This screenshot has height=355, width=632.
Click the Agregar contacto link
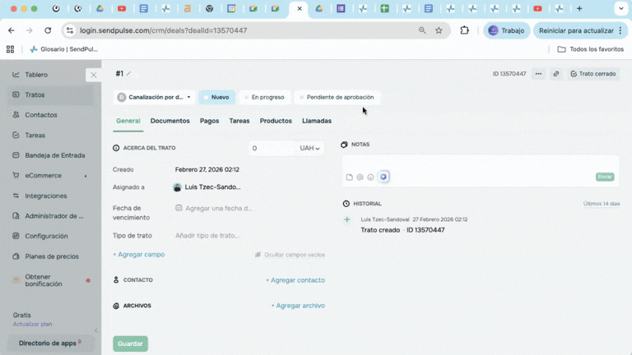295,280
